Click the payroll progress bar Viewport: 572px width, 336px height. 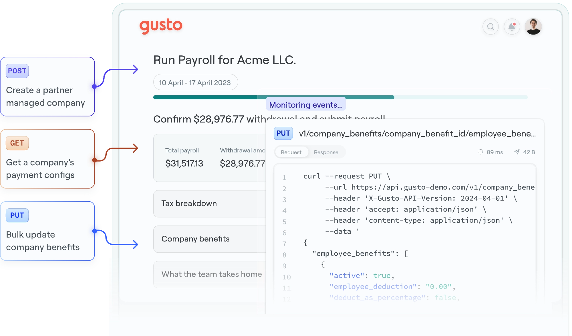(340, 97)
